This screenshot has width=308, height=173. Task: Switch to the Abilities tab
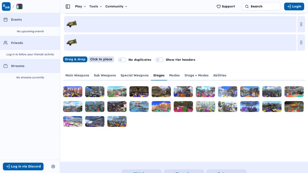pyautogui.click(x=219, y=75)
